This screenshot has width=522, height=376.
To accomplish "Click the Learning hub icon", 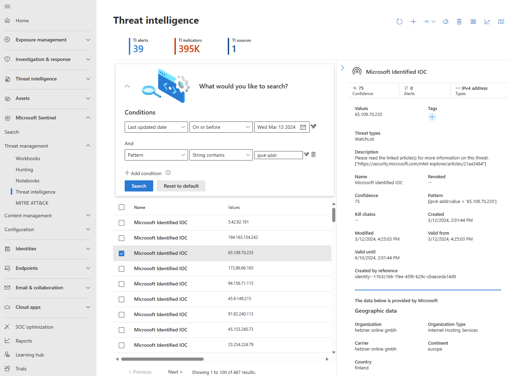I will [7, 355].
